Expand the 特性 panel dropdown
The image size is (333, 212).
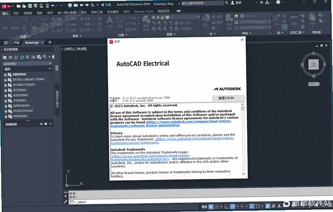pyautogui.click(x=246, y=33)
